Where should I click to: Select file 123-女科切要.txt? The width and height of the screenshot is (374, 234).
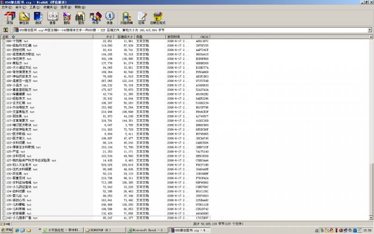click(x=19, y=143)
